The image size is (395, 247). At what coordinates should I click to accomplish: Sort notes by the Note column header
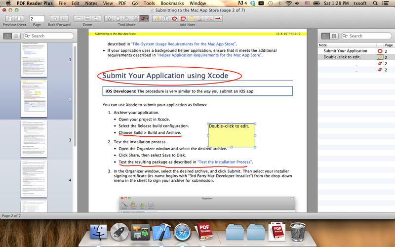(347, 45)
